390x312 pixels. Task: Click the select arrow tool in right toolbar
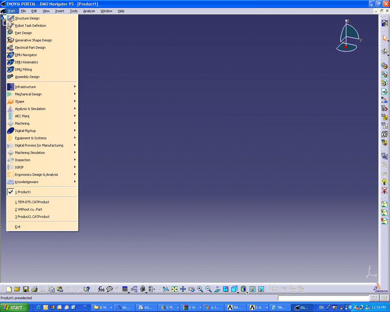pyautogui.click(x=385, y=38)
